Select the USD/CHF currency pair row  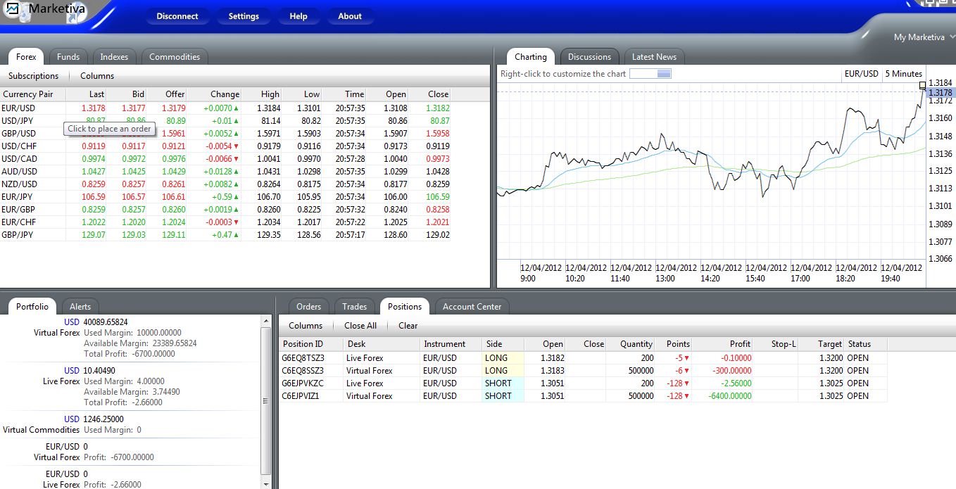click(x=225, y=146)
